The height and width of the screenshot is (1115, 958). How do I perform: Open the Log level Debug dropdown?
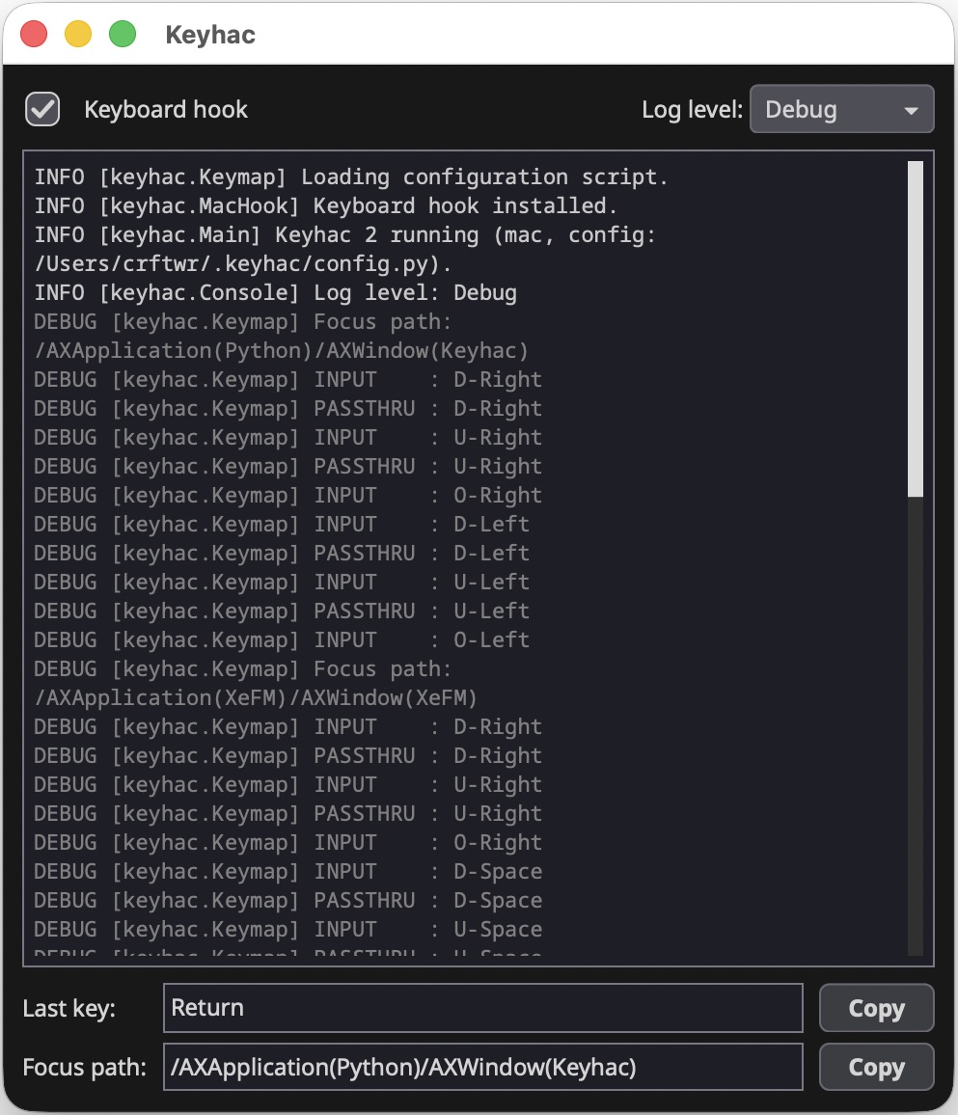point(841,110)
